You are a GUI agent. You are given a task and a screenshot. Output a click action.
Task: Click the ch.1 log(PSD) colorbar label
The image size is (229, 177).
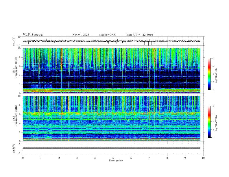pos(216,75)
